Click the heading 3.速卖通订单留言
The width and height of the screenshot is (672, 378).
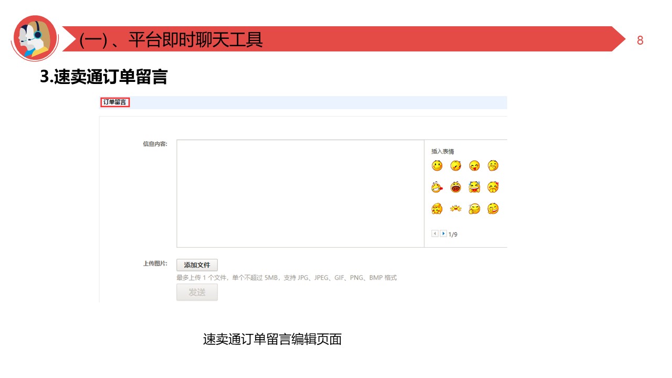pyautogui.click(x=104, y=77)
